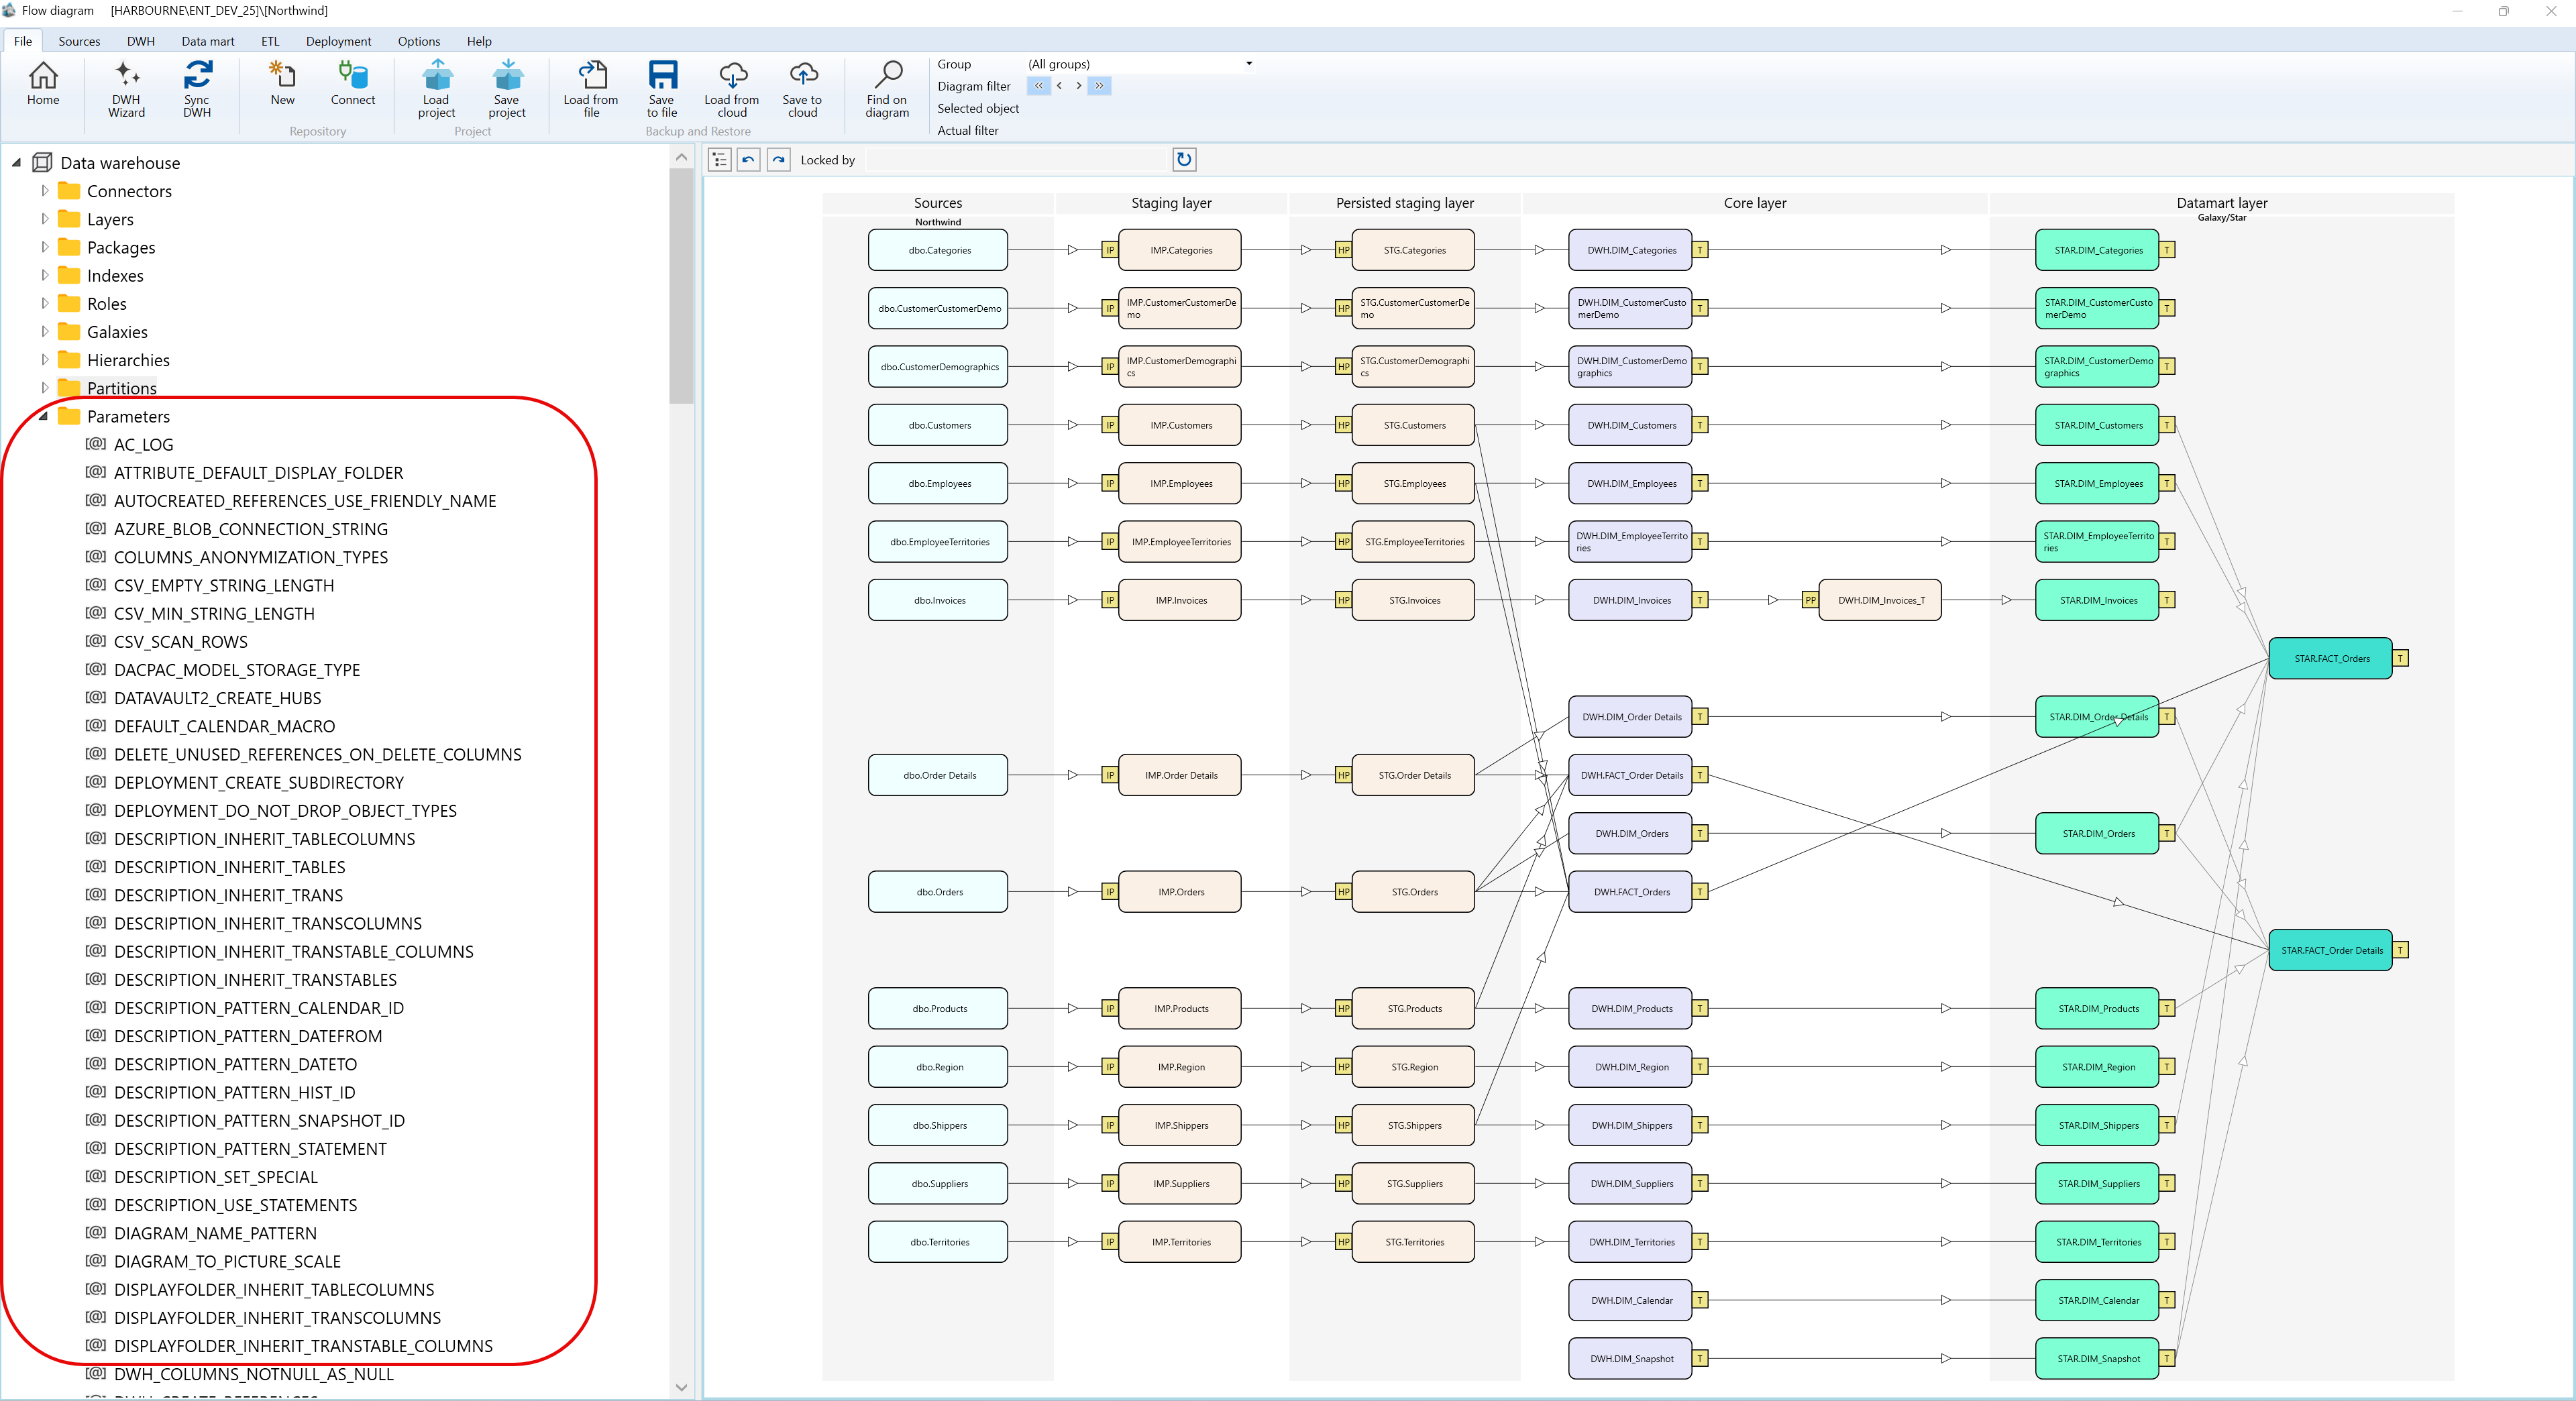Screen dimensions: 2576x1401
Task: Expand the Hierarchies folder
Action: tap(44, 359)
